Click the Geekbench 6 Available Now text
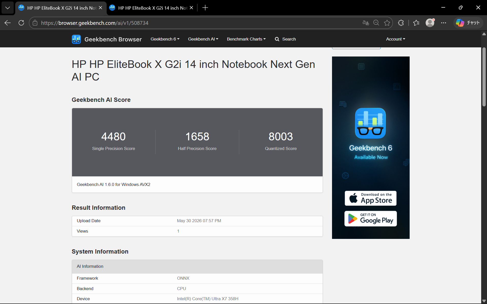The image size is (487, 304). (371, 152)
